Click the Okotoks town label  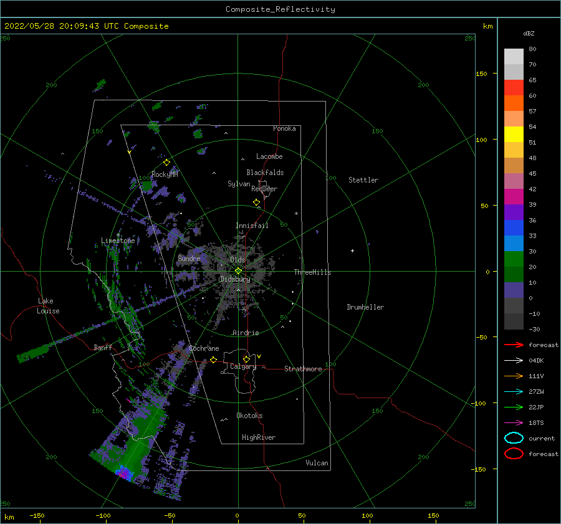tap(249, 416)
